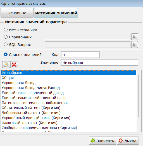Save changes with the Записать button
143x146 pixels.
(103, 141)
